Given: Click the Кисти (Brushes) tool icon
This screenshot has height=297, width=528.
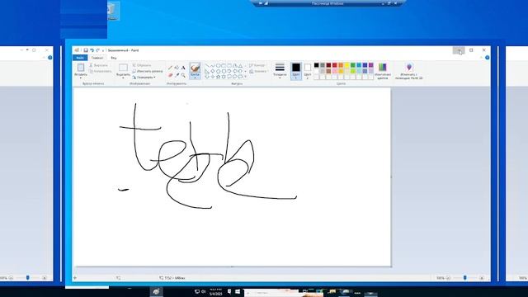Looking at the screenshot, I should click(195, 68).
